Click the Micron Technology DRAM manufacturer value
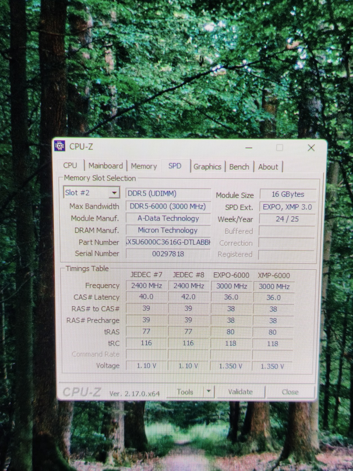This screenshot has width=353, height=471. point(168,230)
